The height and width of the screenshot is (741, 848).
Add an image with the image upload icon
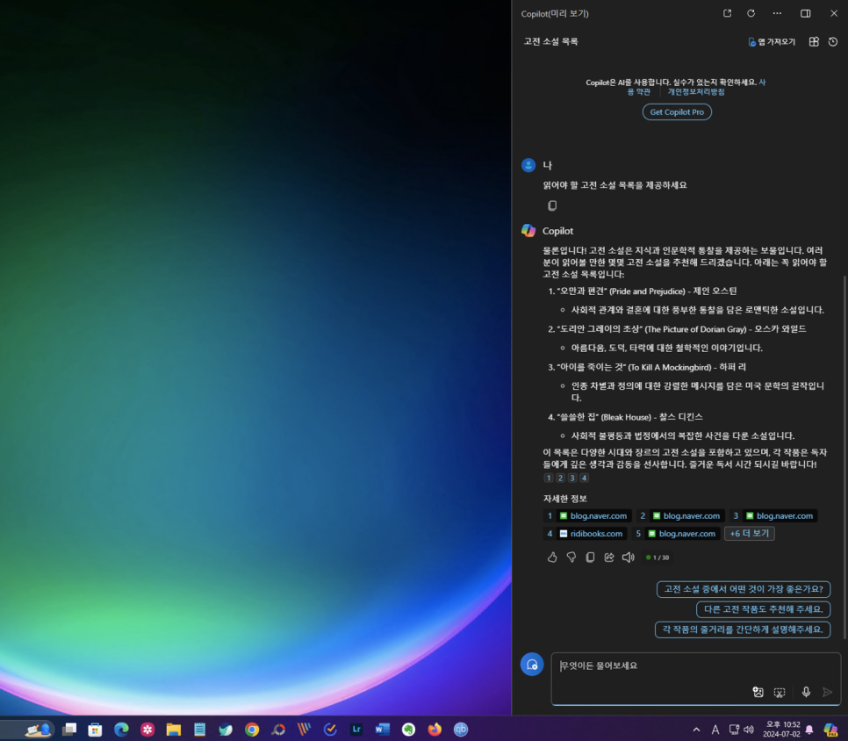(x=758, y=693)
